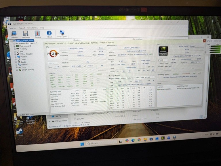This screenshot has height=166, width=221.
Task: Expand the Bus tree node
Action: [15, 52]
